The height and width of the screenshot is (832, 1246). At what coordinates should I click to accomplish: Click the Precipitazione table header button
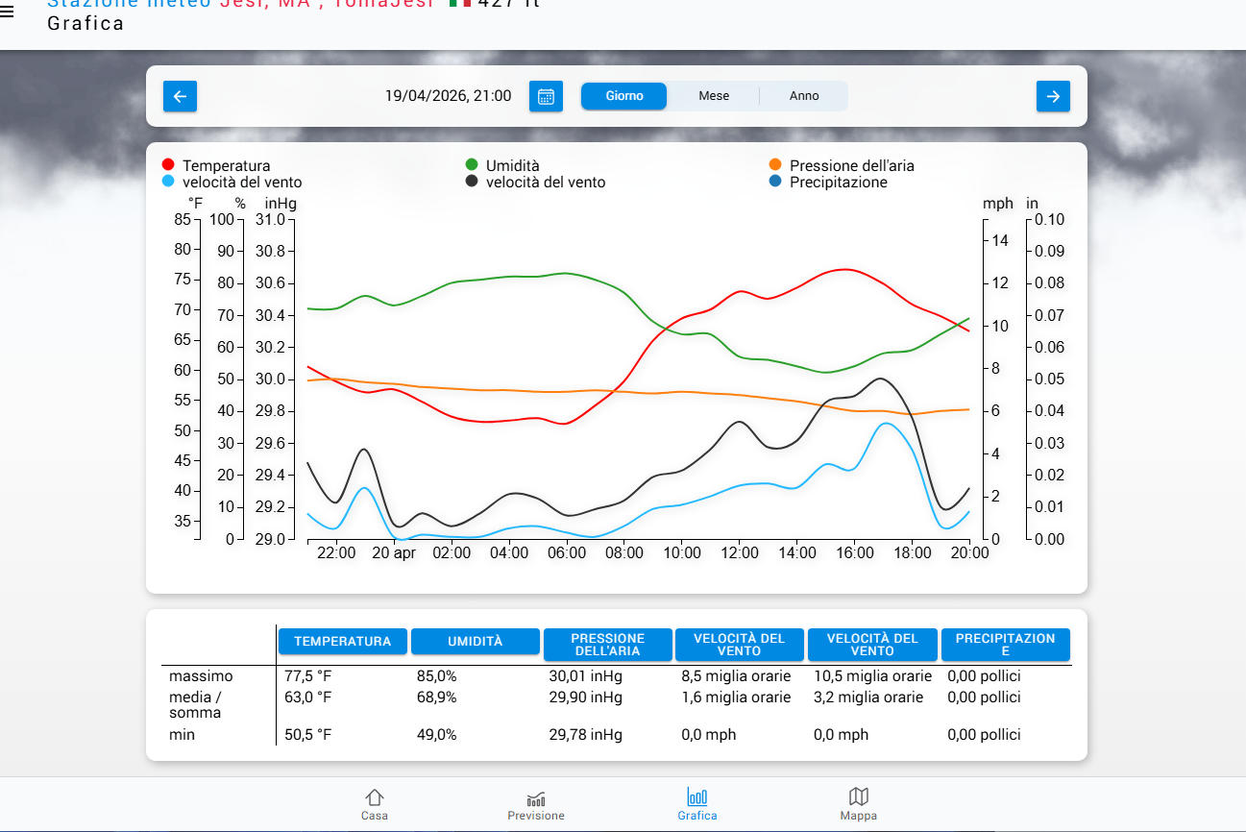(1005, 645)
